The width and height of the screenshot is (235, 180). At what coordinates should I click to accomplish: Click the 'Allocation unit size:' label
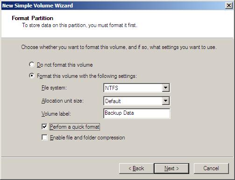(x=63, y=101)
